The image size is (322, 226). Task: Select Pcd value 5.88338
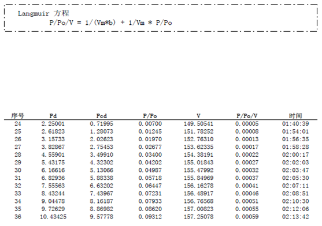(101, 178)
